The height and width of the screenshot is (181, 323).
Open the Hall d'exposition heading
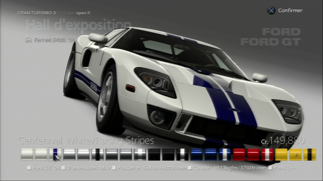pyautogui.click(x=78, y=25)
